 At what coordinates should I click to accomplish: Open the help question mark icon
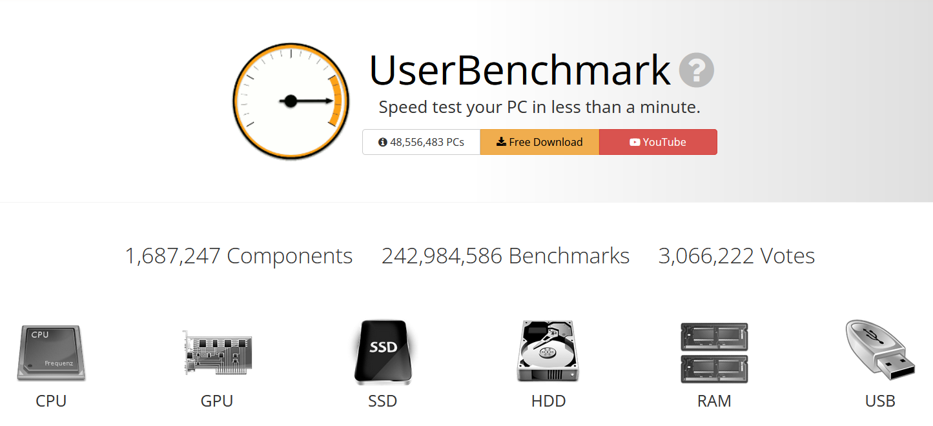coord(696,70)
